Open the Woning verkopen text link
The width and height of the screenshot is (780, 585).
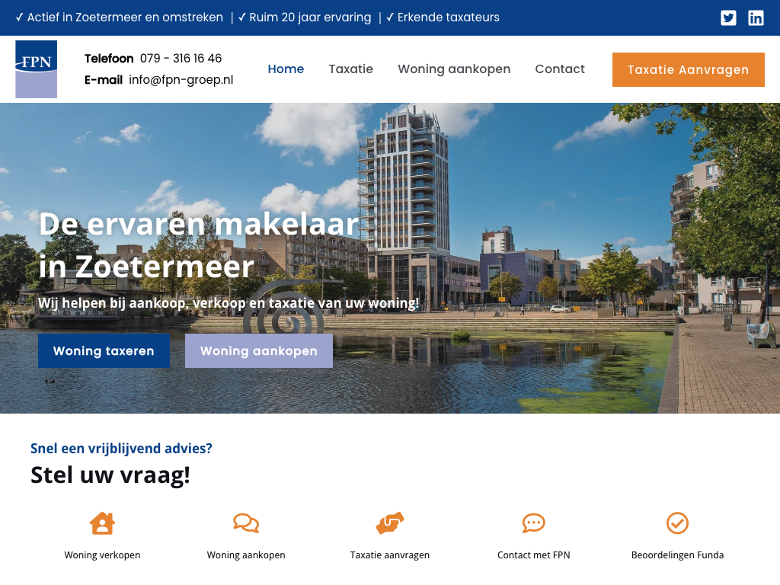tap(102, 555)
